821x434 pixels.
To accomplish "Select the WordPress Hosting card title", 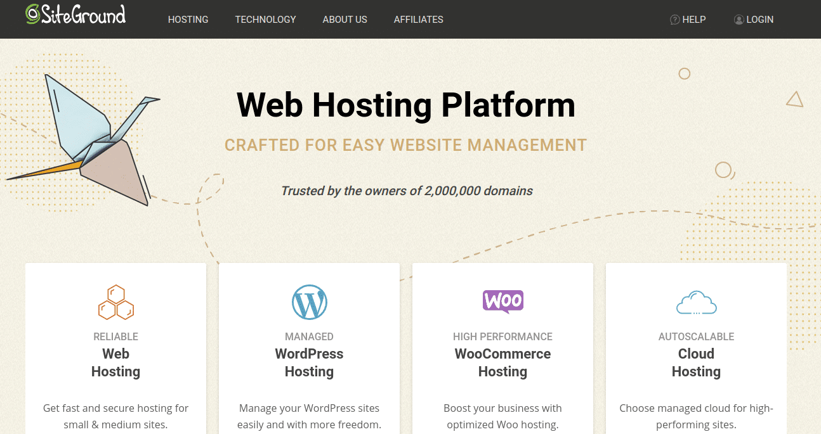I will click(309, 362).
